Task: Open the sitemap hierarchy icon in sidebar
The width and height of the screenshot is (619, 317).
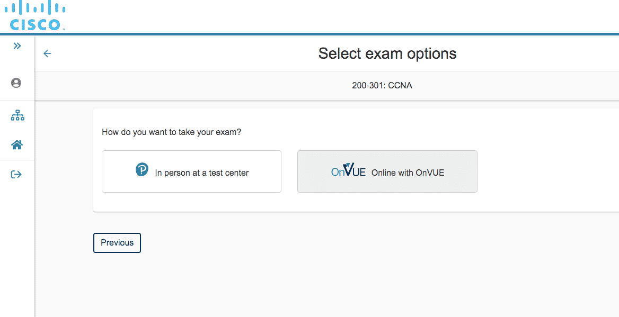Action: [x=17, y=115]
